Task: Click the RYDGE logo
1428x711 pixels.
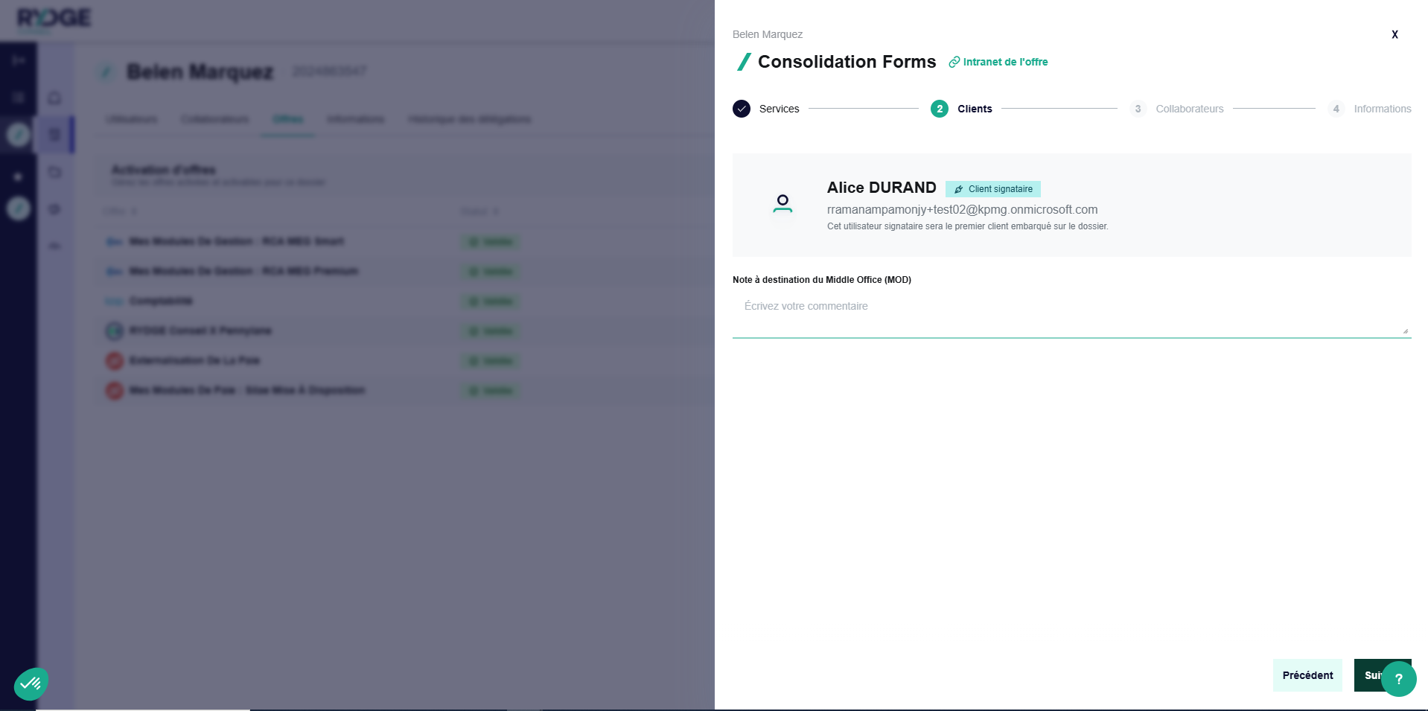Action: click(54, 18)
